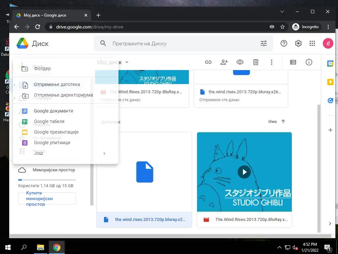Screen dimensions: 338x254
Task: Open Windows Start menu
Action: click(x=8, y=247)
